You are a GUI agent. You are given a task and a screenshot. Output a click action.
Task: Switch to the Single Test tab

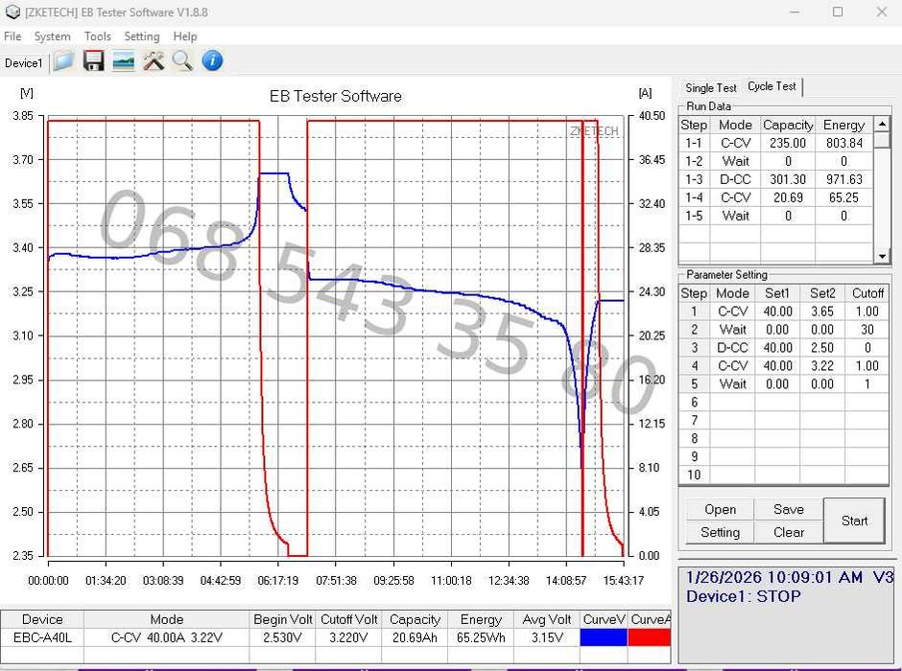710,88
